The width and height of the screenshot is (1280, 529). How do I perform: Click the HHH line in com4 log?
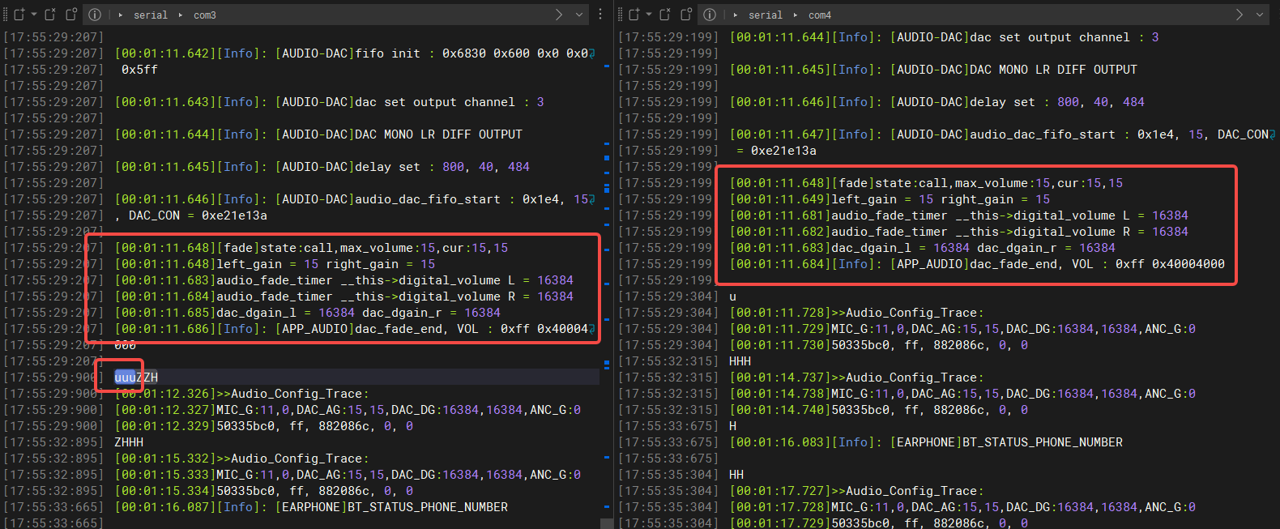click(x=740, y=361)
